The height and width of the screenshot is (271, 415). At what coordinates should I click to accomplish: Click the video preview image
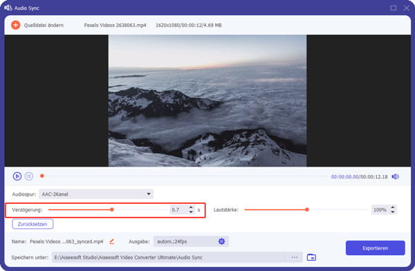click(207, 100)
